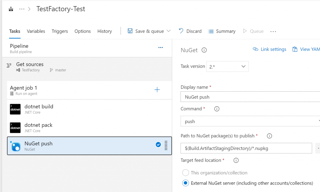This screenshot has height=192, width=320.
Task: Click the dotnet pack task icon
Action: pyautogui.click(x=15, y=128)
